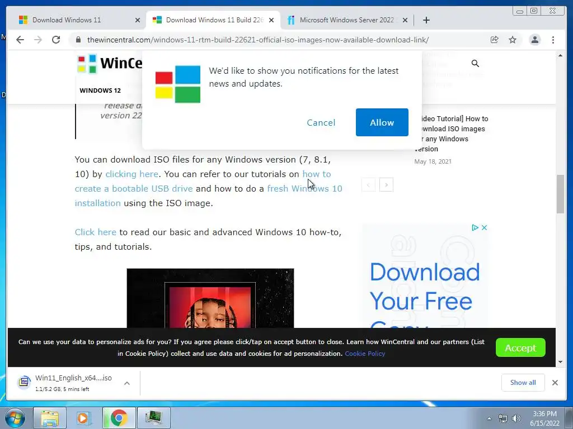Close the downloads bar
573x429 pixels.
coord(555,383)
